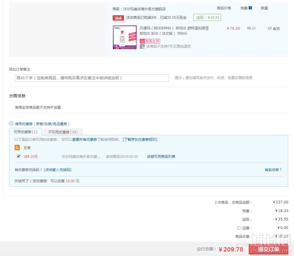
Task: Click the tax total ¥18.33
Action: click(x=282, y=211)
